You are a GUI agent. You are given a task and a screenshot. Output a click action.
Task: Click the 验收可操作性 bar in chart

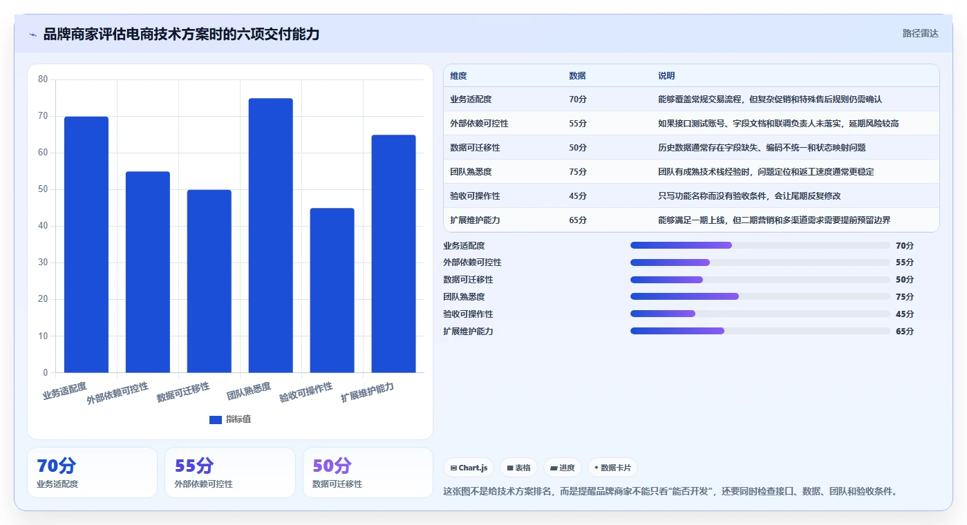click(332, 290)
